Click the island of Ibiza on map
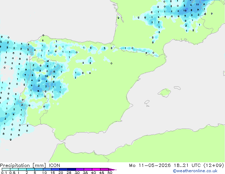The height and width of the screenshot is (174, 225). click(x=147, y=102)
